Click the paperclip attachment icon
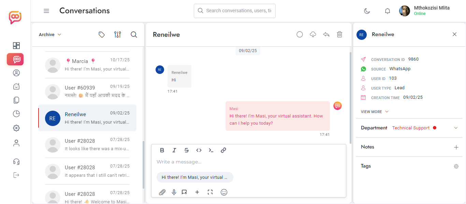This screenshot has height=204, width=466. 162,192
